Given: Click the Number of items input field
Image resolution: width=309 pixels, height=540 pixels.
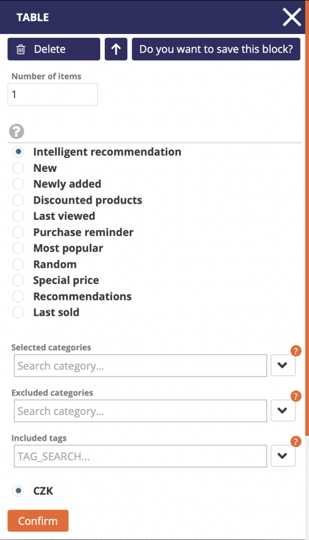Looking at the screenshot, I should 52,94.
